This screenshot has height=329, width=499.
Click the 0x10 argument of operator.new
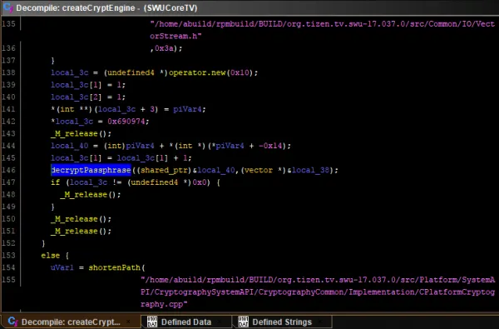tap(240, 72)
